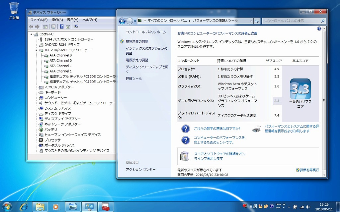Click the blue help icon in Device Manager toolbar
Image resolution: width=340 pixels, height=212 pixels.
[x=61, y=26]
